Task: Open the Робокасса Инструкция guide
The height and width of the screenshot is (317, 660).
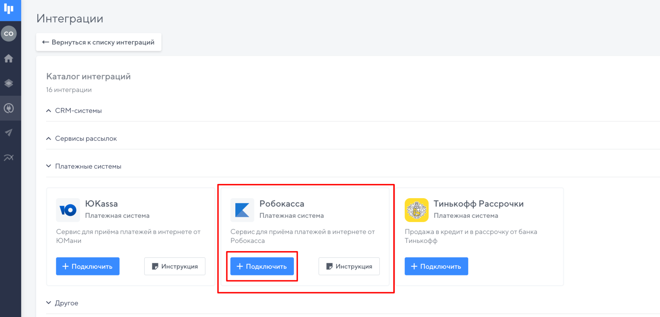Action: [x=349, y=266]
